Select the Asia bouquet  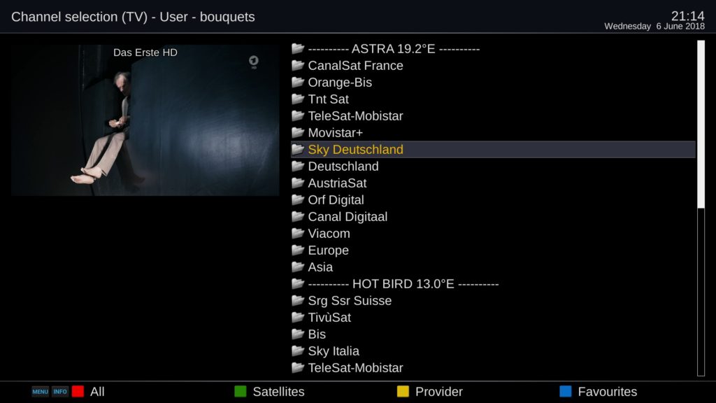(493, 267)
